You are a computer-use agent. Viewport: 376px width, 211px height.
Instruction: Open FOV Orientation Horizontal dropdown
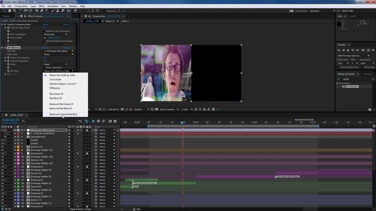coord(56,35)
